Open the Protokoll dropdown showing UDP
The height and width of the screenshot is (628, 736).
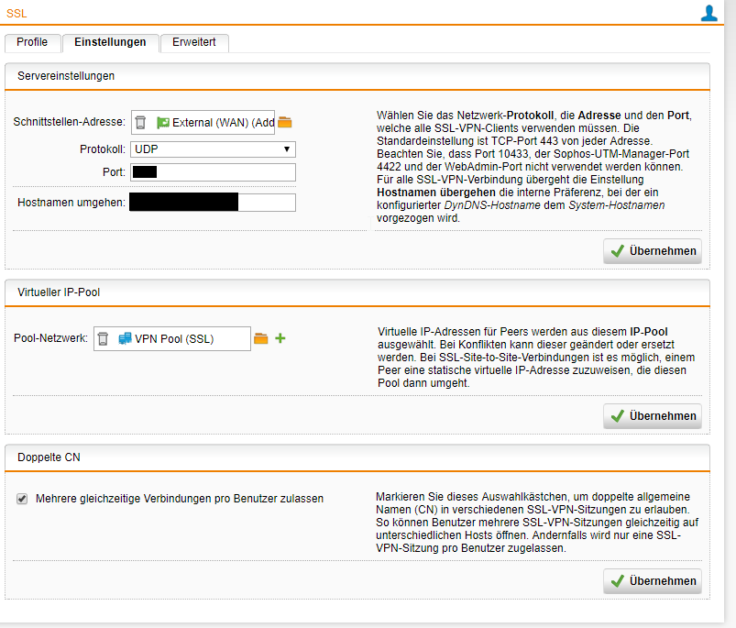click(213, 149)
